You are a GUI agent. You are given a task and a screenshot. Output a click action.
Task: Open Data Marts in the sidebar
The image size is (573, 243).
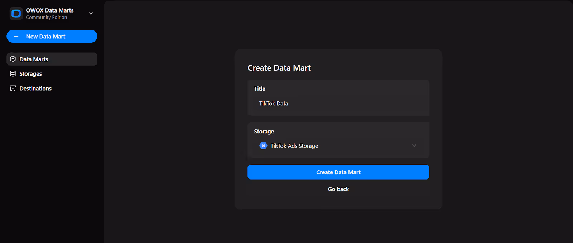coord(52,59)
